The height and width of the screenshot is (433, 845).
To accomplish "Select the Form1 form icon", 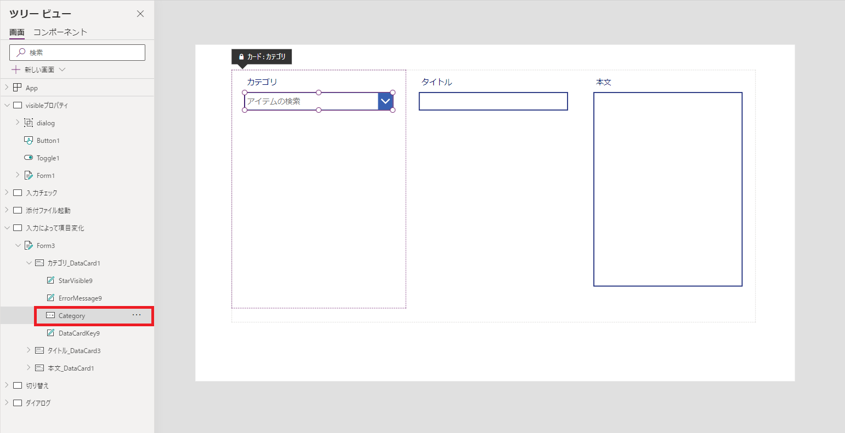I will coord(29,175).
